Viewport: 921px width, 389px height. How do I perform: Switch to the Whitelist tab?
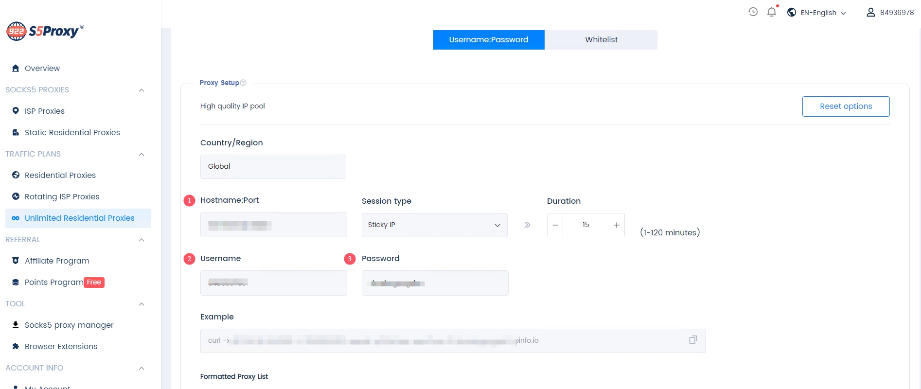601,40
